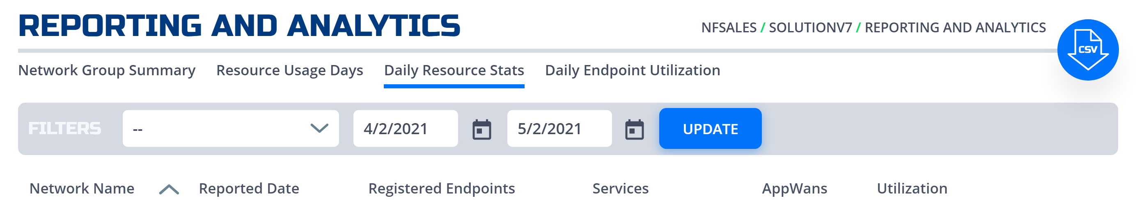Click the 5/2/2021 end date field
The height and width of the screenshot is (216, 1144).
(559, 128)
